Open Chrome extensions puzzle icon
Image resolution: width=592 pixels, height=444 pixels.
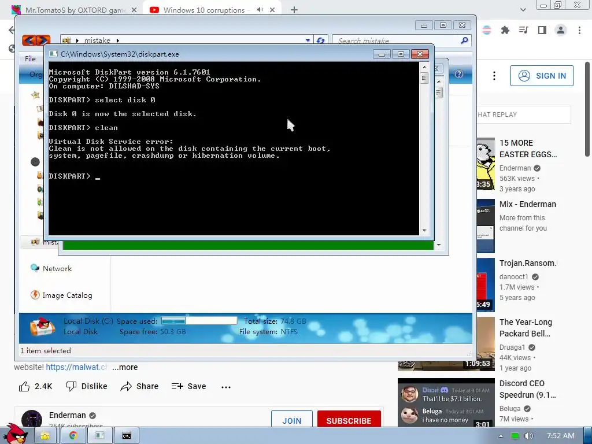tap(505, 30)
